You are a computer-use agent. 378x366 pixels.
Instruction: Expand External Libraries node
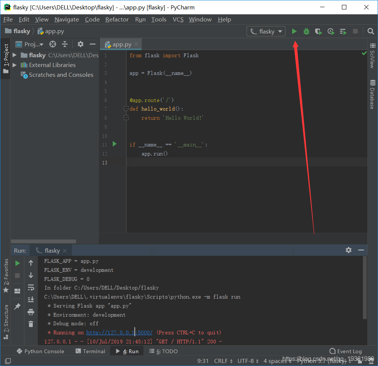click(x=14, y=65)
